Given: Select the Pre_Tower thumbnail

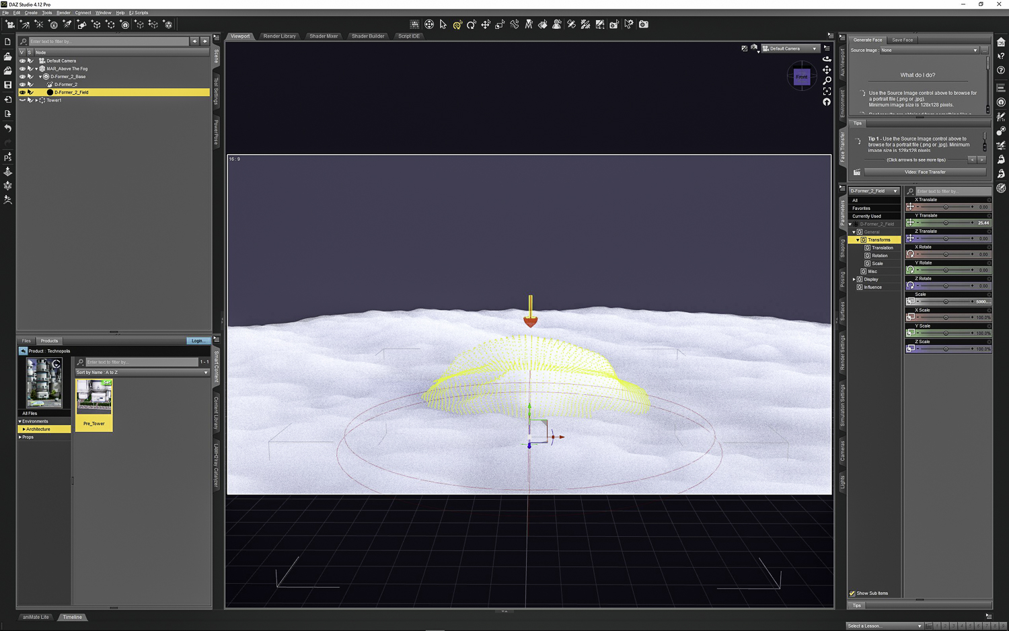Looking at the screenshot, I should click(94, 404).
